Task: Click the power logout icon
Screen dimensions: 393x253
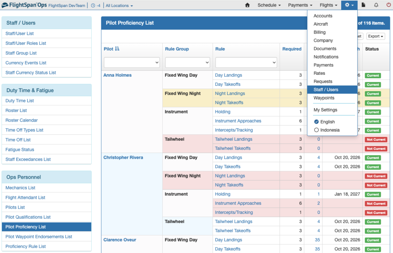Action: [x=388, y=5]
